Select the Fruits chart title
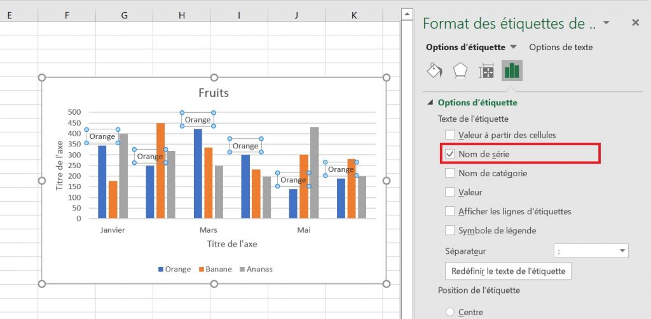 [214, 93]
